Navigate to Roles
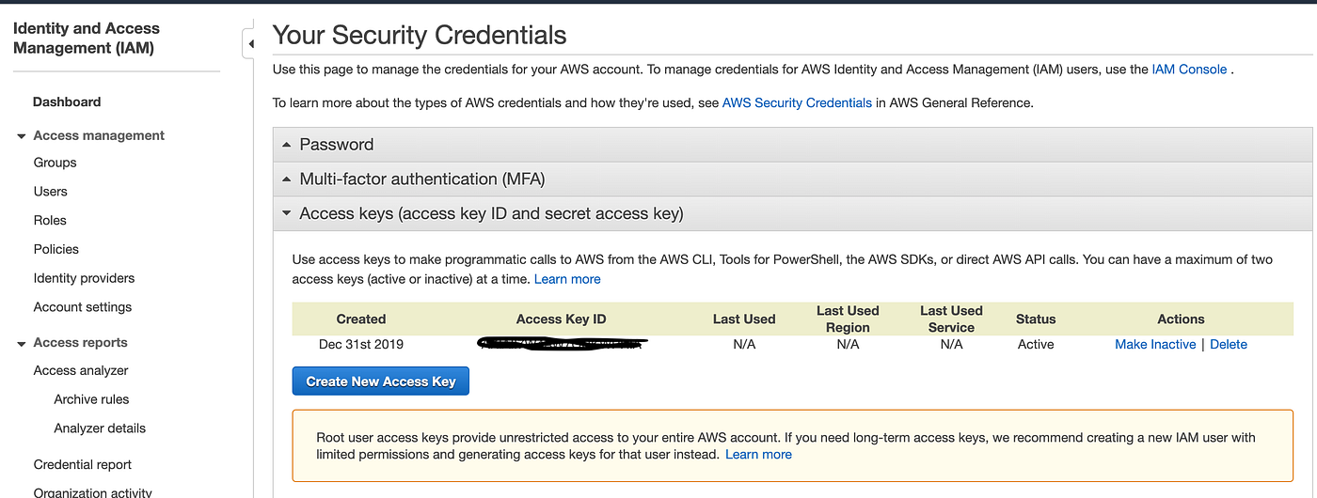The height and width of the screenshot is (498, 1317). (x=50, y=221)
